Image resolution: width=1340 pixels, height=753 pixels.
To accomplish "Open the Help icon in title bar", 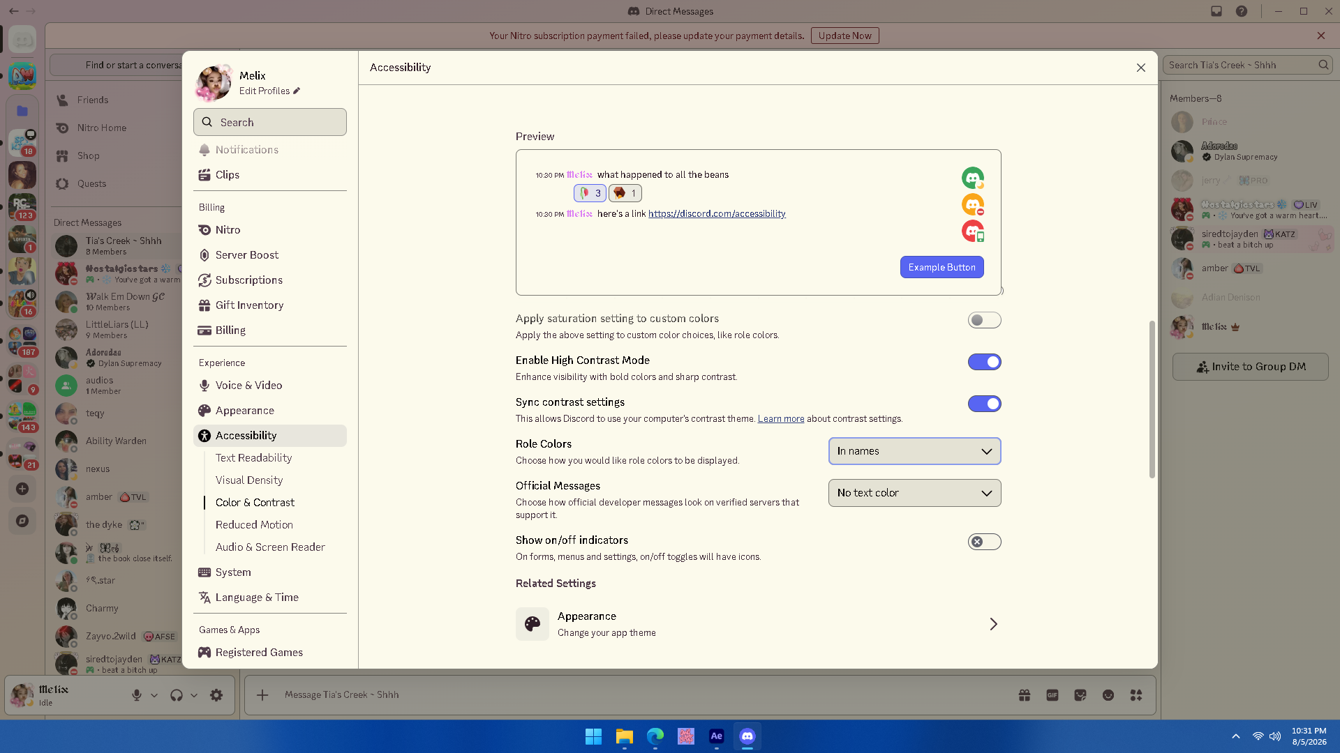I will point(1242,11).
